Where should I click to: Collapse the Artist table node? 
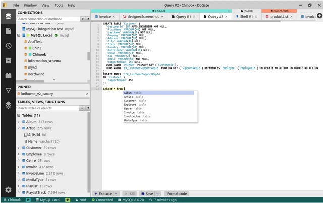[19, 128]
